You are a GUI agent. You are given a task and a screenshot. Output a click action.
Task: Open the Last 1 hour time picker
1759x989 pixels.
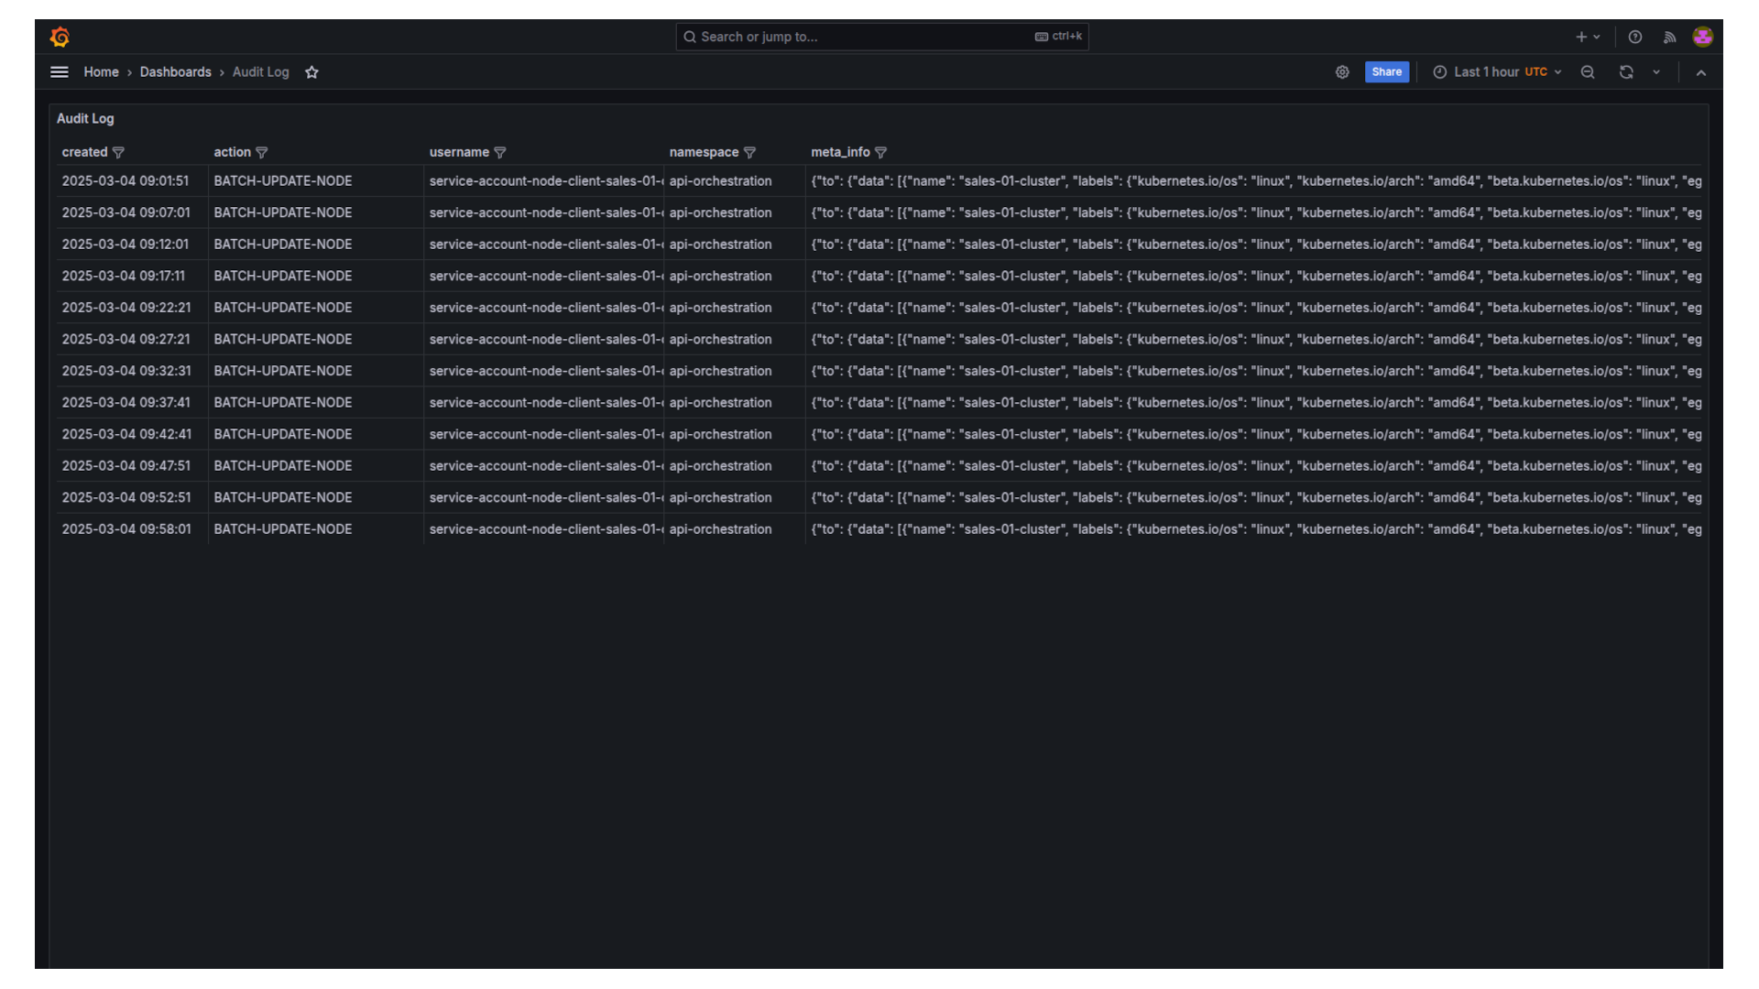point(1489,71)
